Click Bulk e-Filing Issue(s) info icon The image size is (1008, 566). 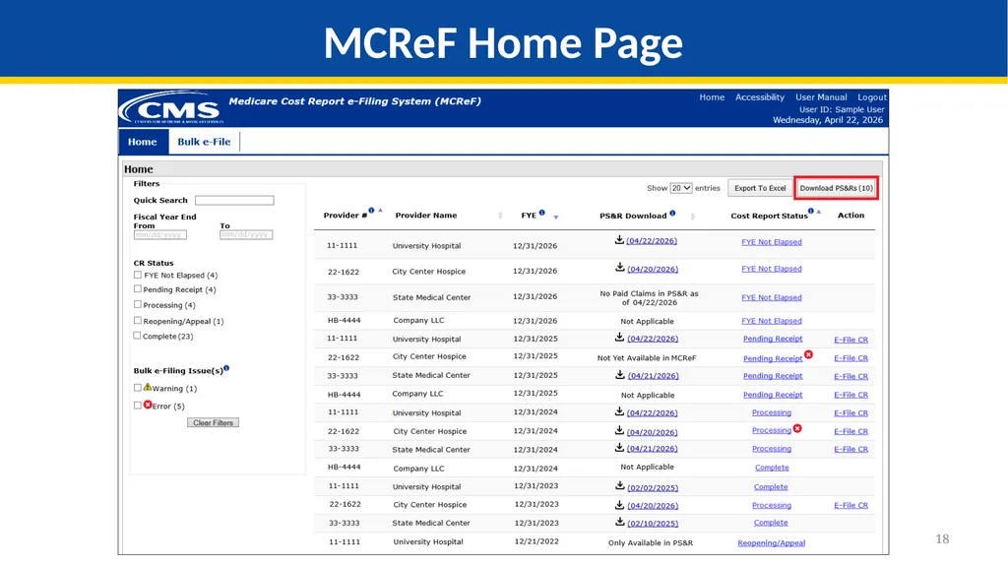click(226, 368)
